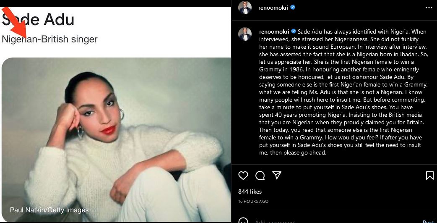Viewport: 437px width, 223px height.
Task: Share the post using the paper plane icon
Action: [277, 175]
